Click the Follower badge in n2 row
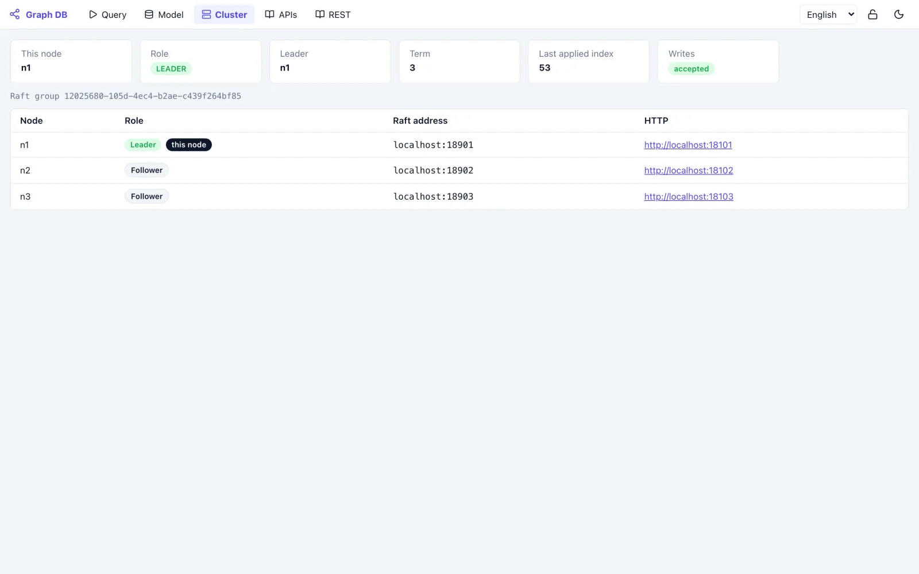919x574 pixels. [x=147, y=170]
